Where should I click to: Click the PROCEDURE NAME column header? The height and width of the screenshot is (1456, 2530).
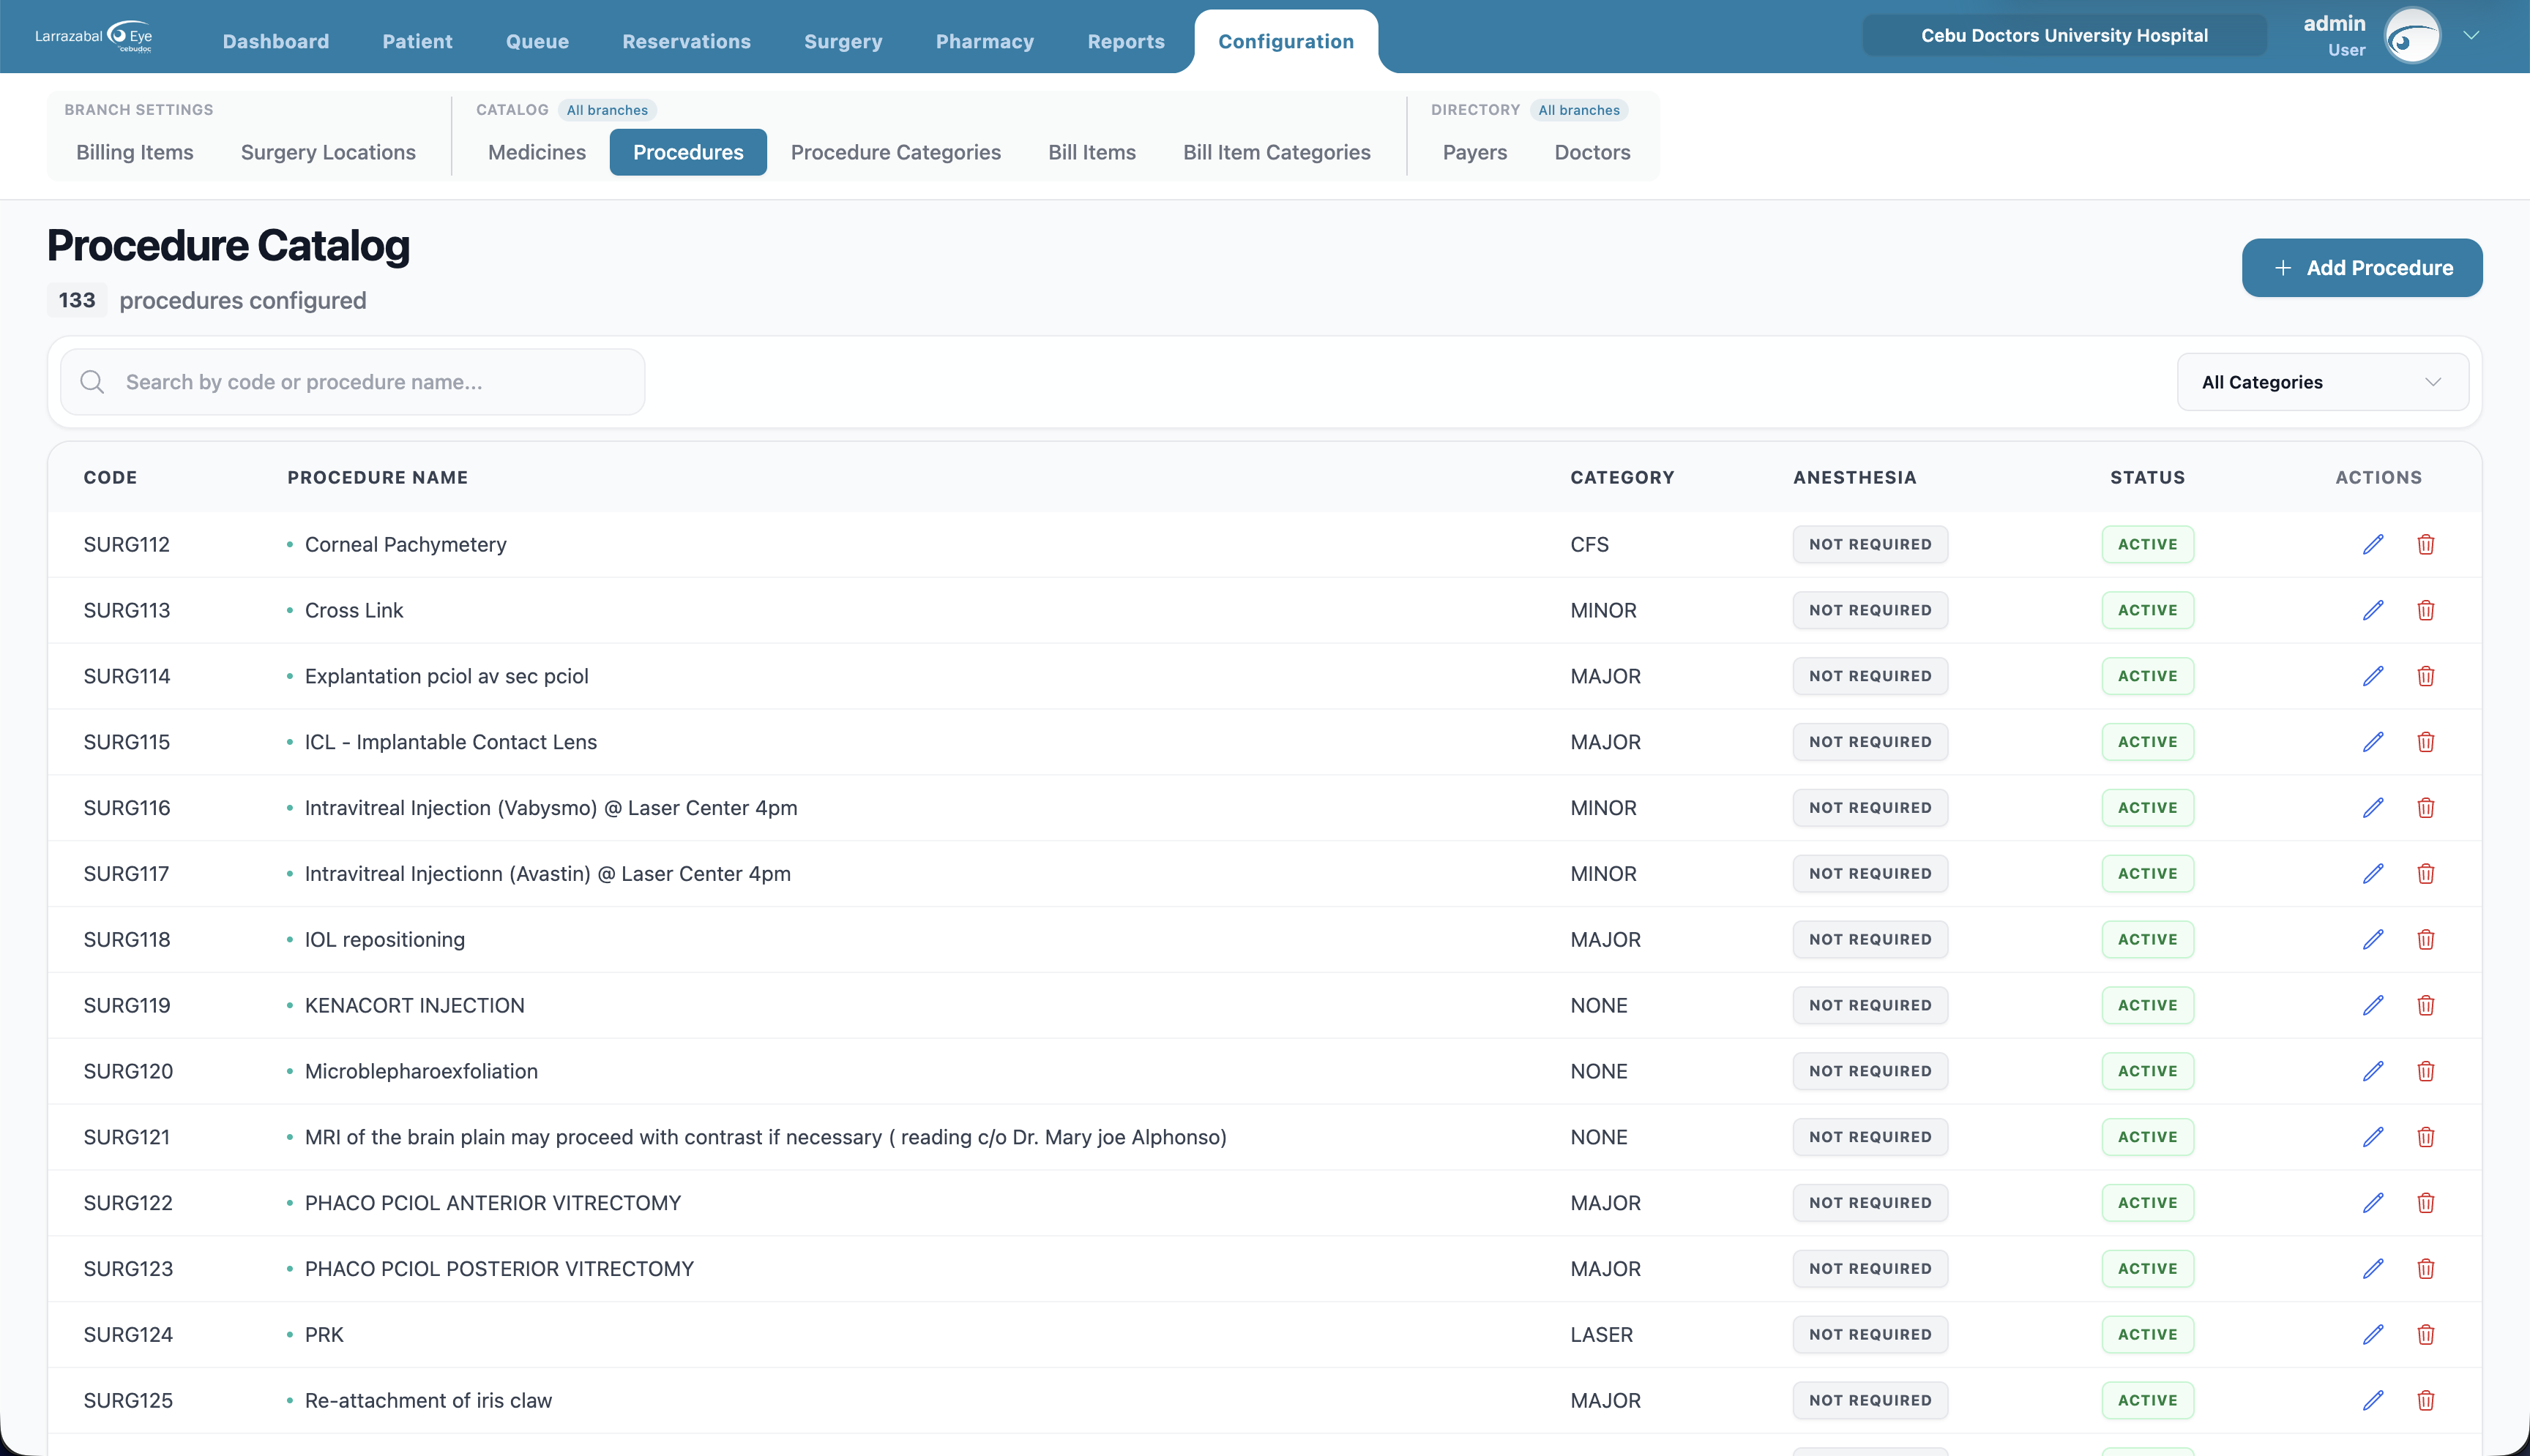click(377, 477)
